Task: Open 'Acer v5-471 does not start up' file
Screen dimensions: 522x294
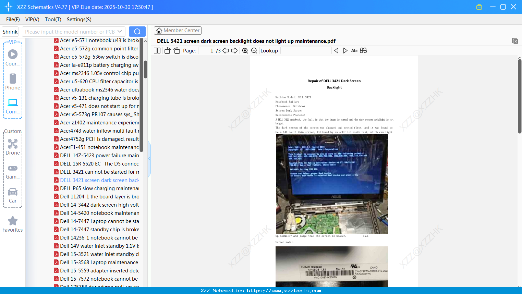Action: pyautogui.click(x=97, y=106)
